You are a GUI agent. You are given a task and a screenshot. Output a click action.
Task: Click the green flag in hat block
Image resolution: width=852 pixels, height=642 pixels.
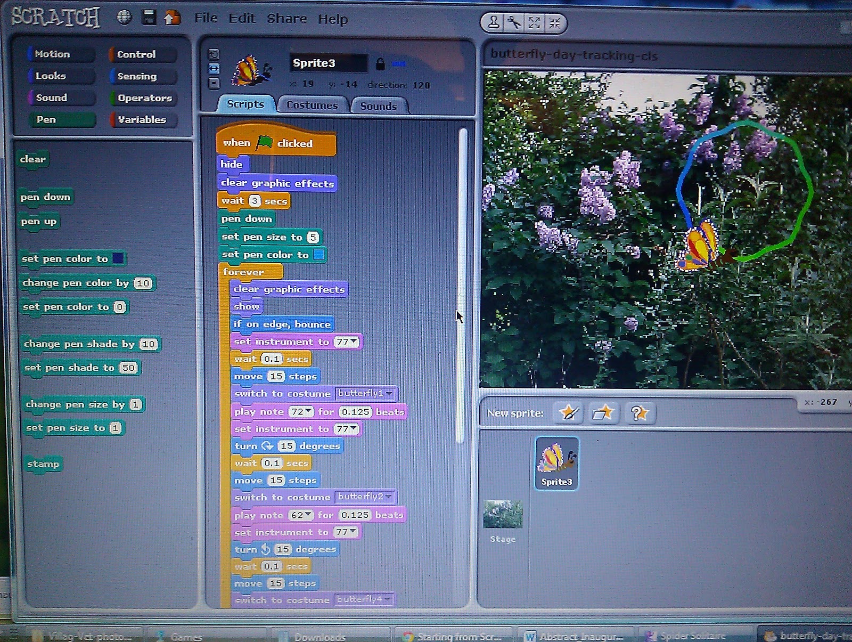264,142
